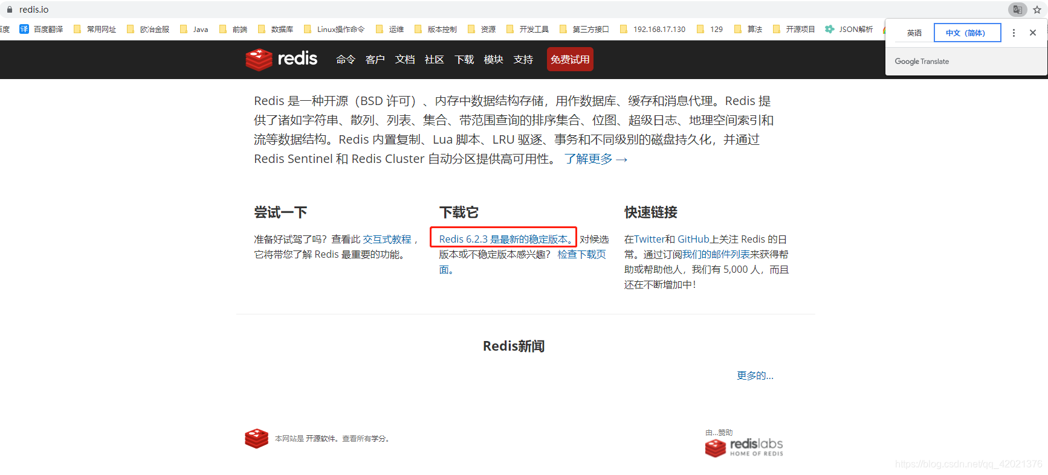Click the Google Translate label in popup
This screenshot has width=1048, height=475.
click(x=922, y=62)
